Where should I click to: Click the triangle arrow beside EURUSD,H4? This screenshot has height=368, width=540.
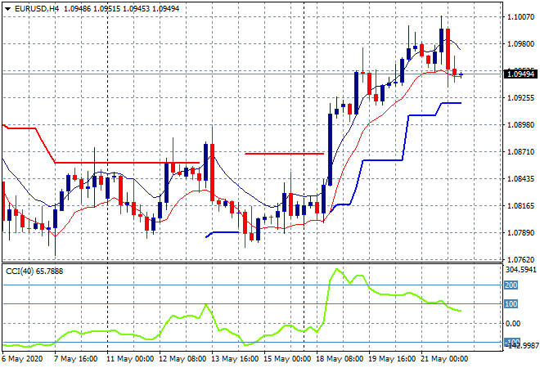[x=7, y=9]
